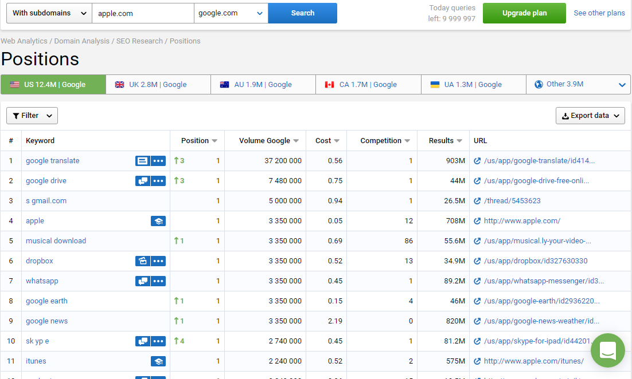The width and height of the screenshot is (632, 379).
Task: Open See other plans link
Action: (x=599, y=13)
